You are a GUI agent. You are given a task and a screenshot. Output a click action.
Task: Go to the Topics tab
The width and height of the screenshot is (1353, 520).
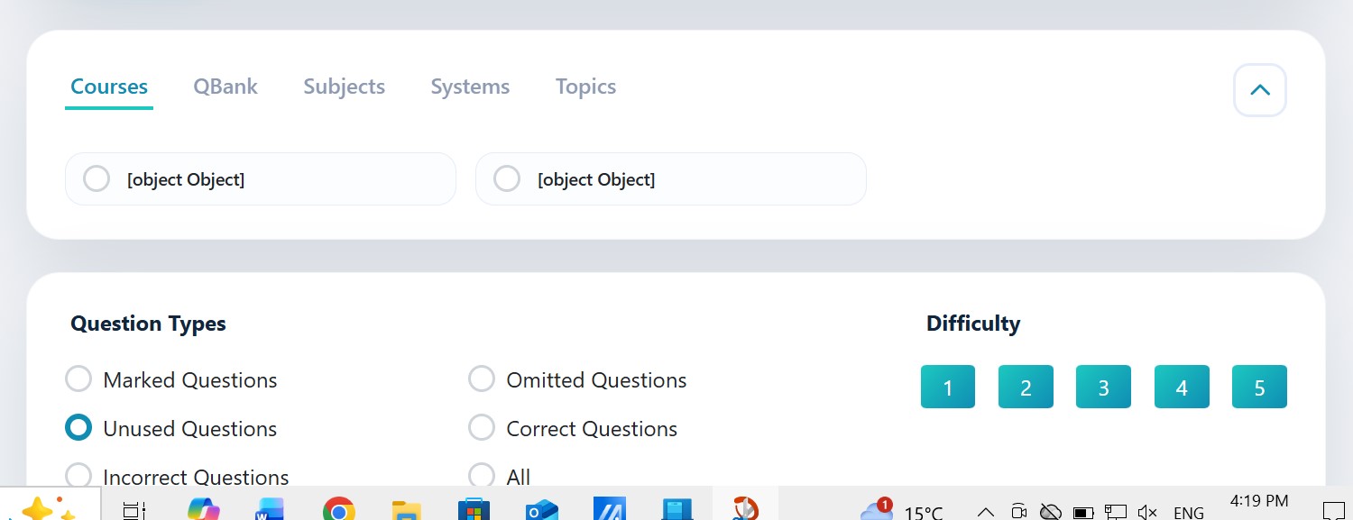tap(585, 87)
